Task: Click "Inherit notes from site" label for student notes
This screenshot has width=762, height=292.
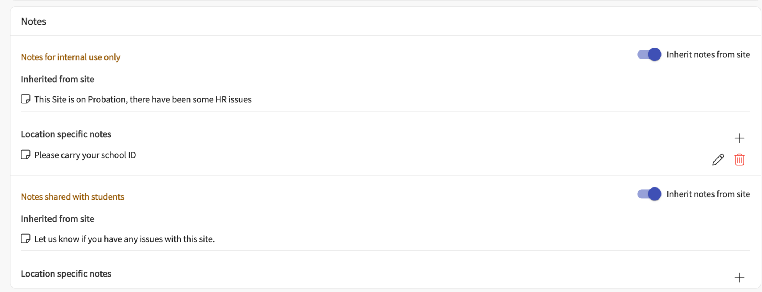Action: coord(708,194)
